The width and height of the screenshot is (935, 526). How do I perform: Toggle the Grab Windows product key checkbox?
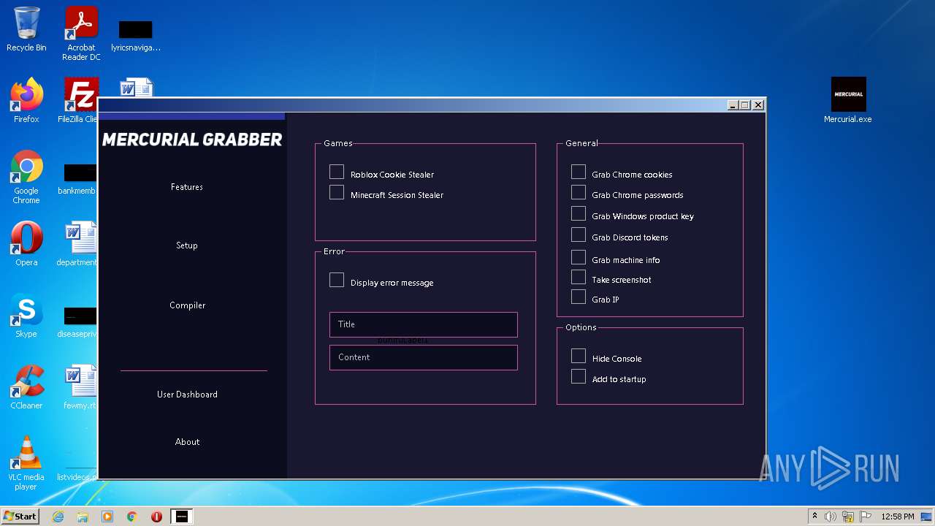pos(579,214)
